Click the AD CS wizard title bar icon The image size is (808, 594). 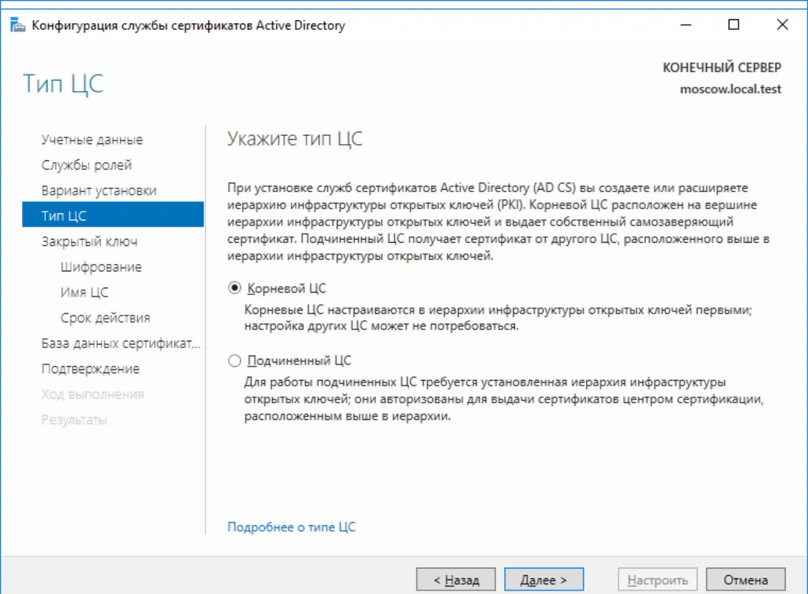[x=17, y=25]
